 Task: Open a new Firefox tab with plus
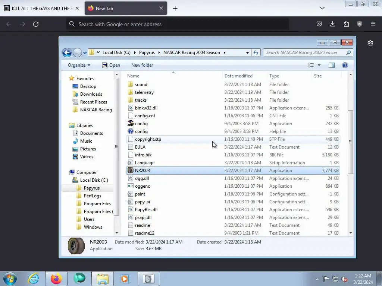175,9
